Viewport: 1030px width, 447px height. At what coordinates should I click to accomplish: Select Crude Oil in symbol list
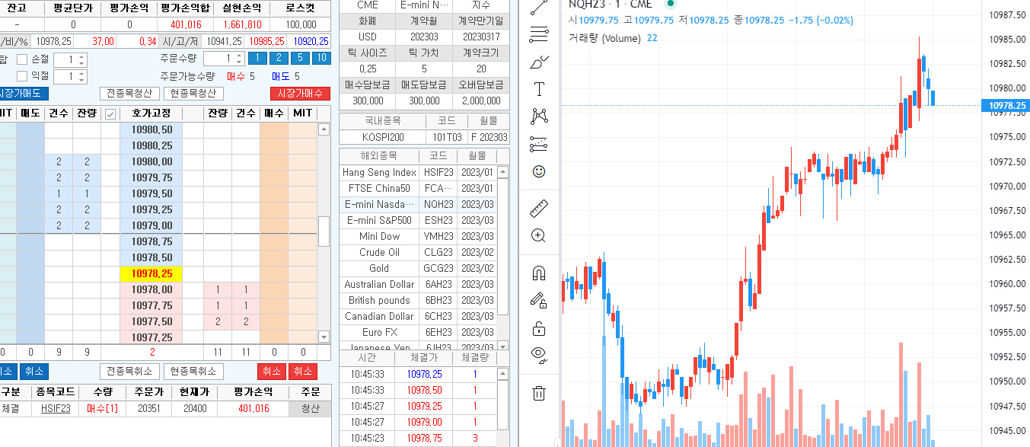click(x=379, y=252)
